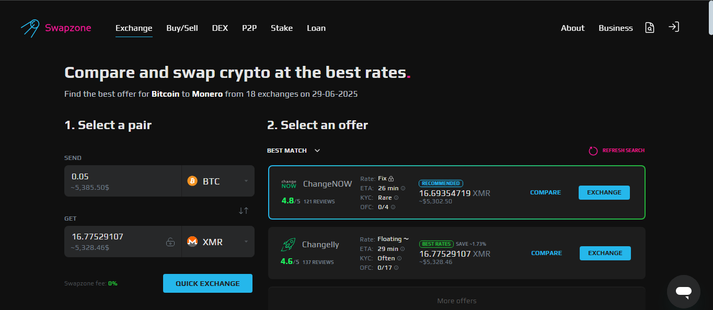Click the Recommended badge on ChangeNOW

click(441, 183)
